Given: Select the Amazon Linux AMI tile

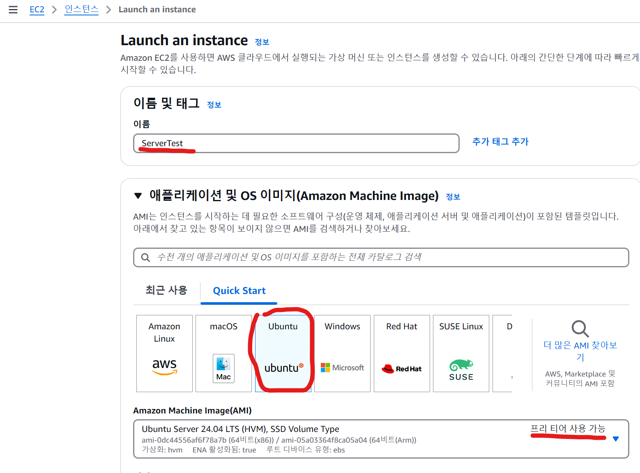Looking at the screenshot, I should (x=164, y=354).
